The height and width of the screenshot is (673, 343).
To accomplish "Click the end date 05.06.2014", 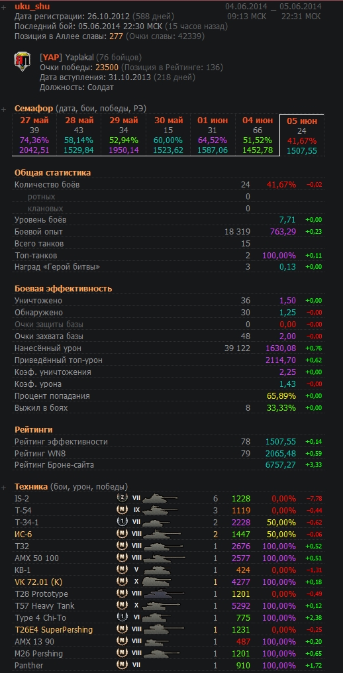I will coord(301,7).
